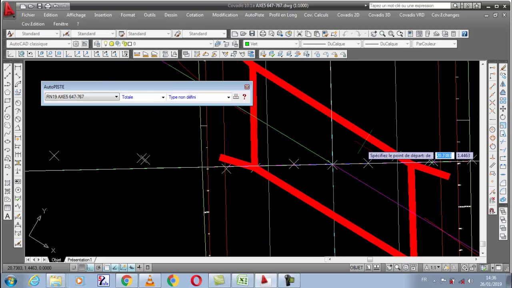Toggle Ortho mode in status bar
Image resolution: width=512 pixels, height=288 pixels.
(90, 268)
